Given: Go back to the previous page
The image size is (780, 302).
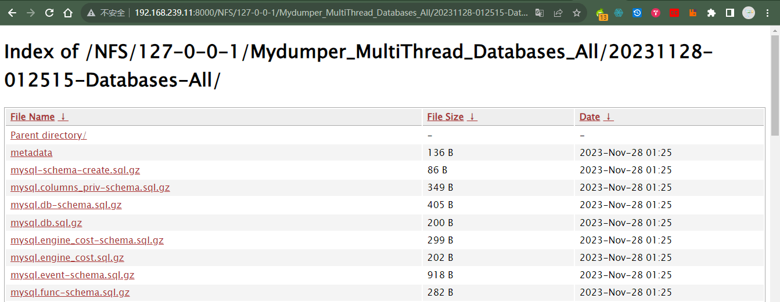Looking at the screenshot, I should pyautogui.click(x=12, y=13).
